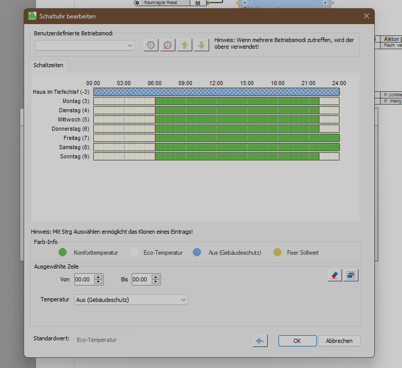Select the Schaltzeiten tab
The height and width of the screenshot is (368, 402).
pos(48,66)
